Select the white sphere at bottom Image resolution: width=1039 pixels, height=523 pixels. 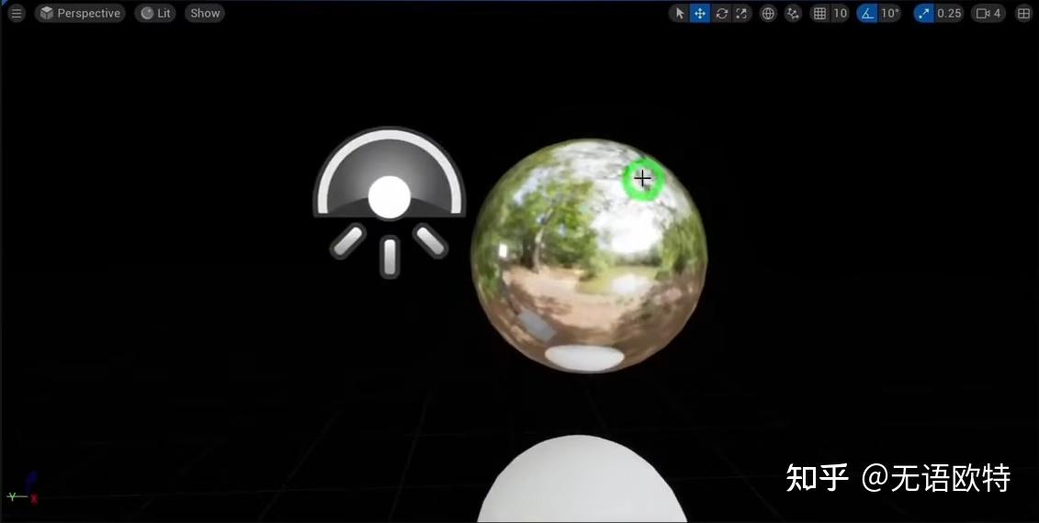582,480
